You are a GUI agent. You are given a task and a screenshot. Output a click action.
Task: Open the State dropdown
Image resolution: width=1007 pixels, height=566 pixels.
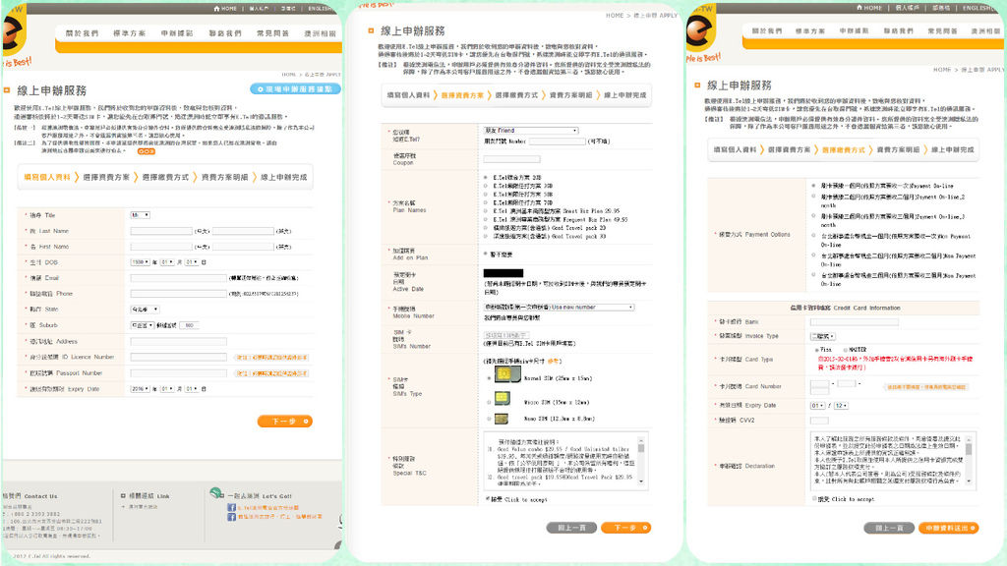tap(145, 310)
